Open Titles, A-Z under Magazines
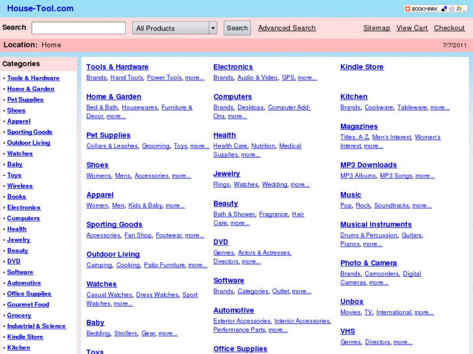 355,138
